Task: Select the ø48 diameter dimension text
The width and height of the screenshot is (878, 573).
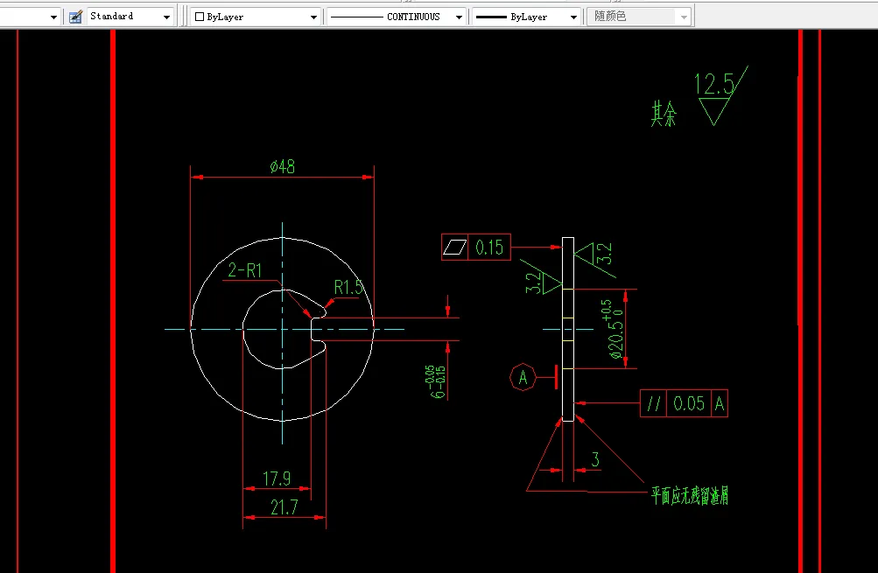Action: (x=282, y=166)
